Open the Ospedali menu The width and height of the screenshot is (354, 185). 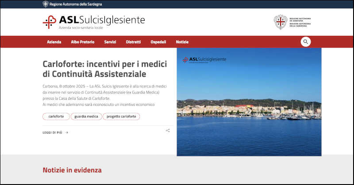click(158, 42)
